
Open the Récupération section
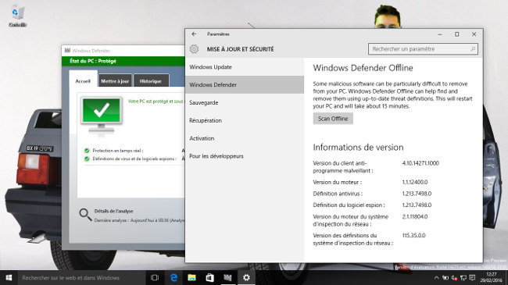(x=245, y=120)
